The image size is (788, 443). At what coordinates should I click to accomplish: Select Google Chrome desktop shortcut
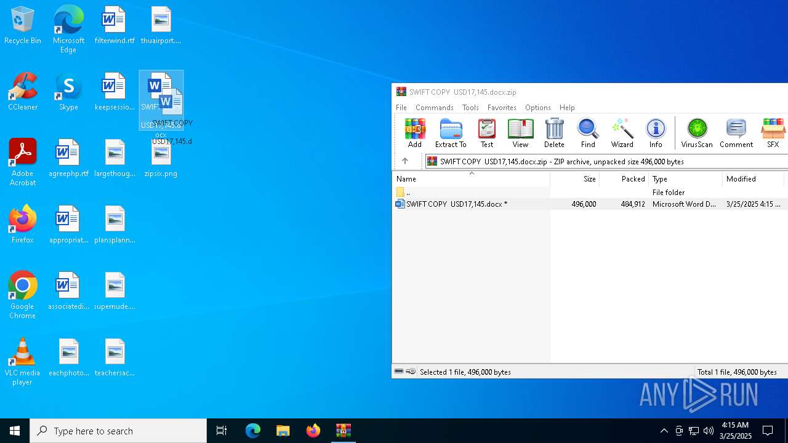(x=23, y=295)
